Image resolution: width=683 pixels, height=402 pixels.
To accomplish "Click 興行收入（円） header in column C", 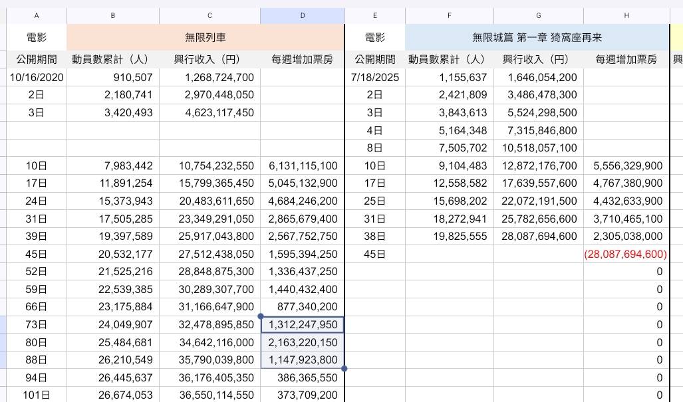I will [x=209, y=59].
